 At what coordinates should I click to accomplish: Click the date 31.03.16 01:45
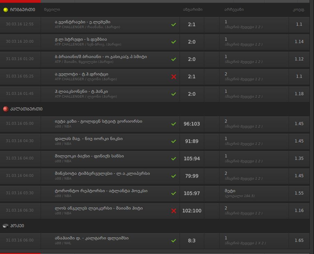19,93
